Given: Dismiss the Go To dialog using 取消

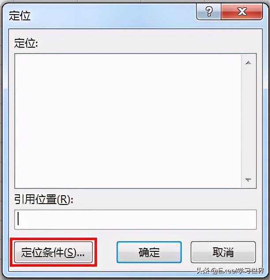Looking at the screenshot, I should click(x=223, y=252).
